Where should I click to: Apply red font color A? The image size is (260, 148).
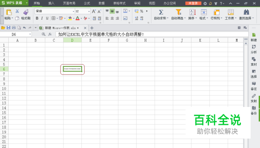pyautogui.click(x=77, y=18)
